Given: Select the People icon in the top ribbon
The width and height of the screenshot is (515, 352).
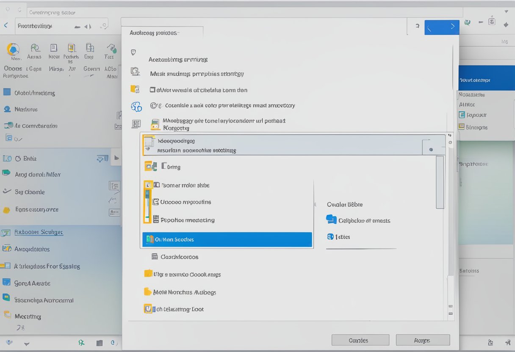Looking at the screenshot, I should [35, 47].
